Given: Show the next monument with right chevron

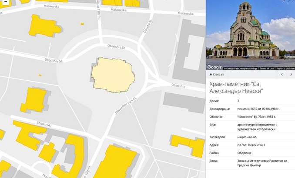Looking at the screenshot, I should click(291, 75).
